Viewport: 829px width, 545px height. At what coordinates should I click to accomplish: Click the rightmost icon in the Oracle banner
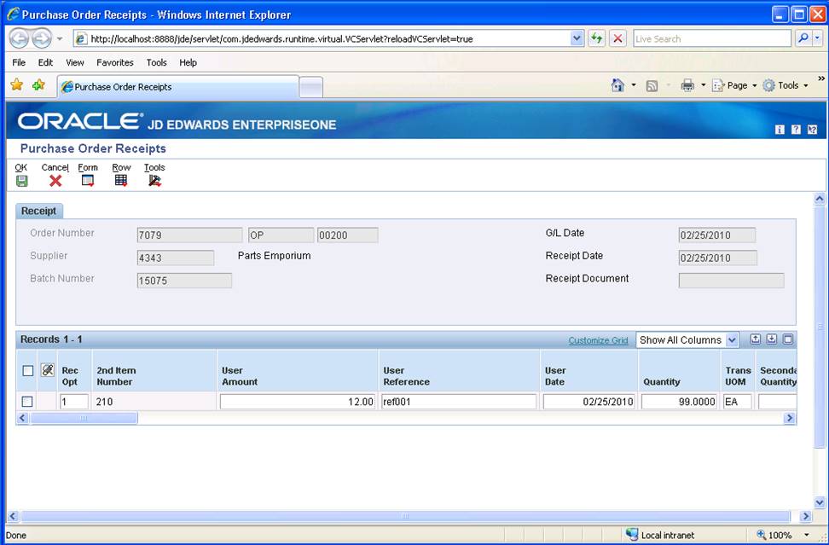tap(813, 130)
